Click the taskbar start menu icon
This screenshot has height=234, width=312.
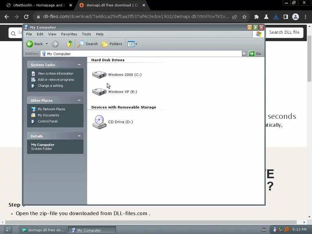tap(8, 230)
